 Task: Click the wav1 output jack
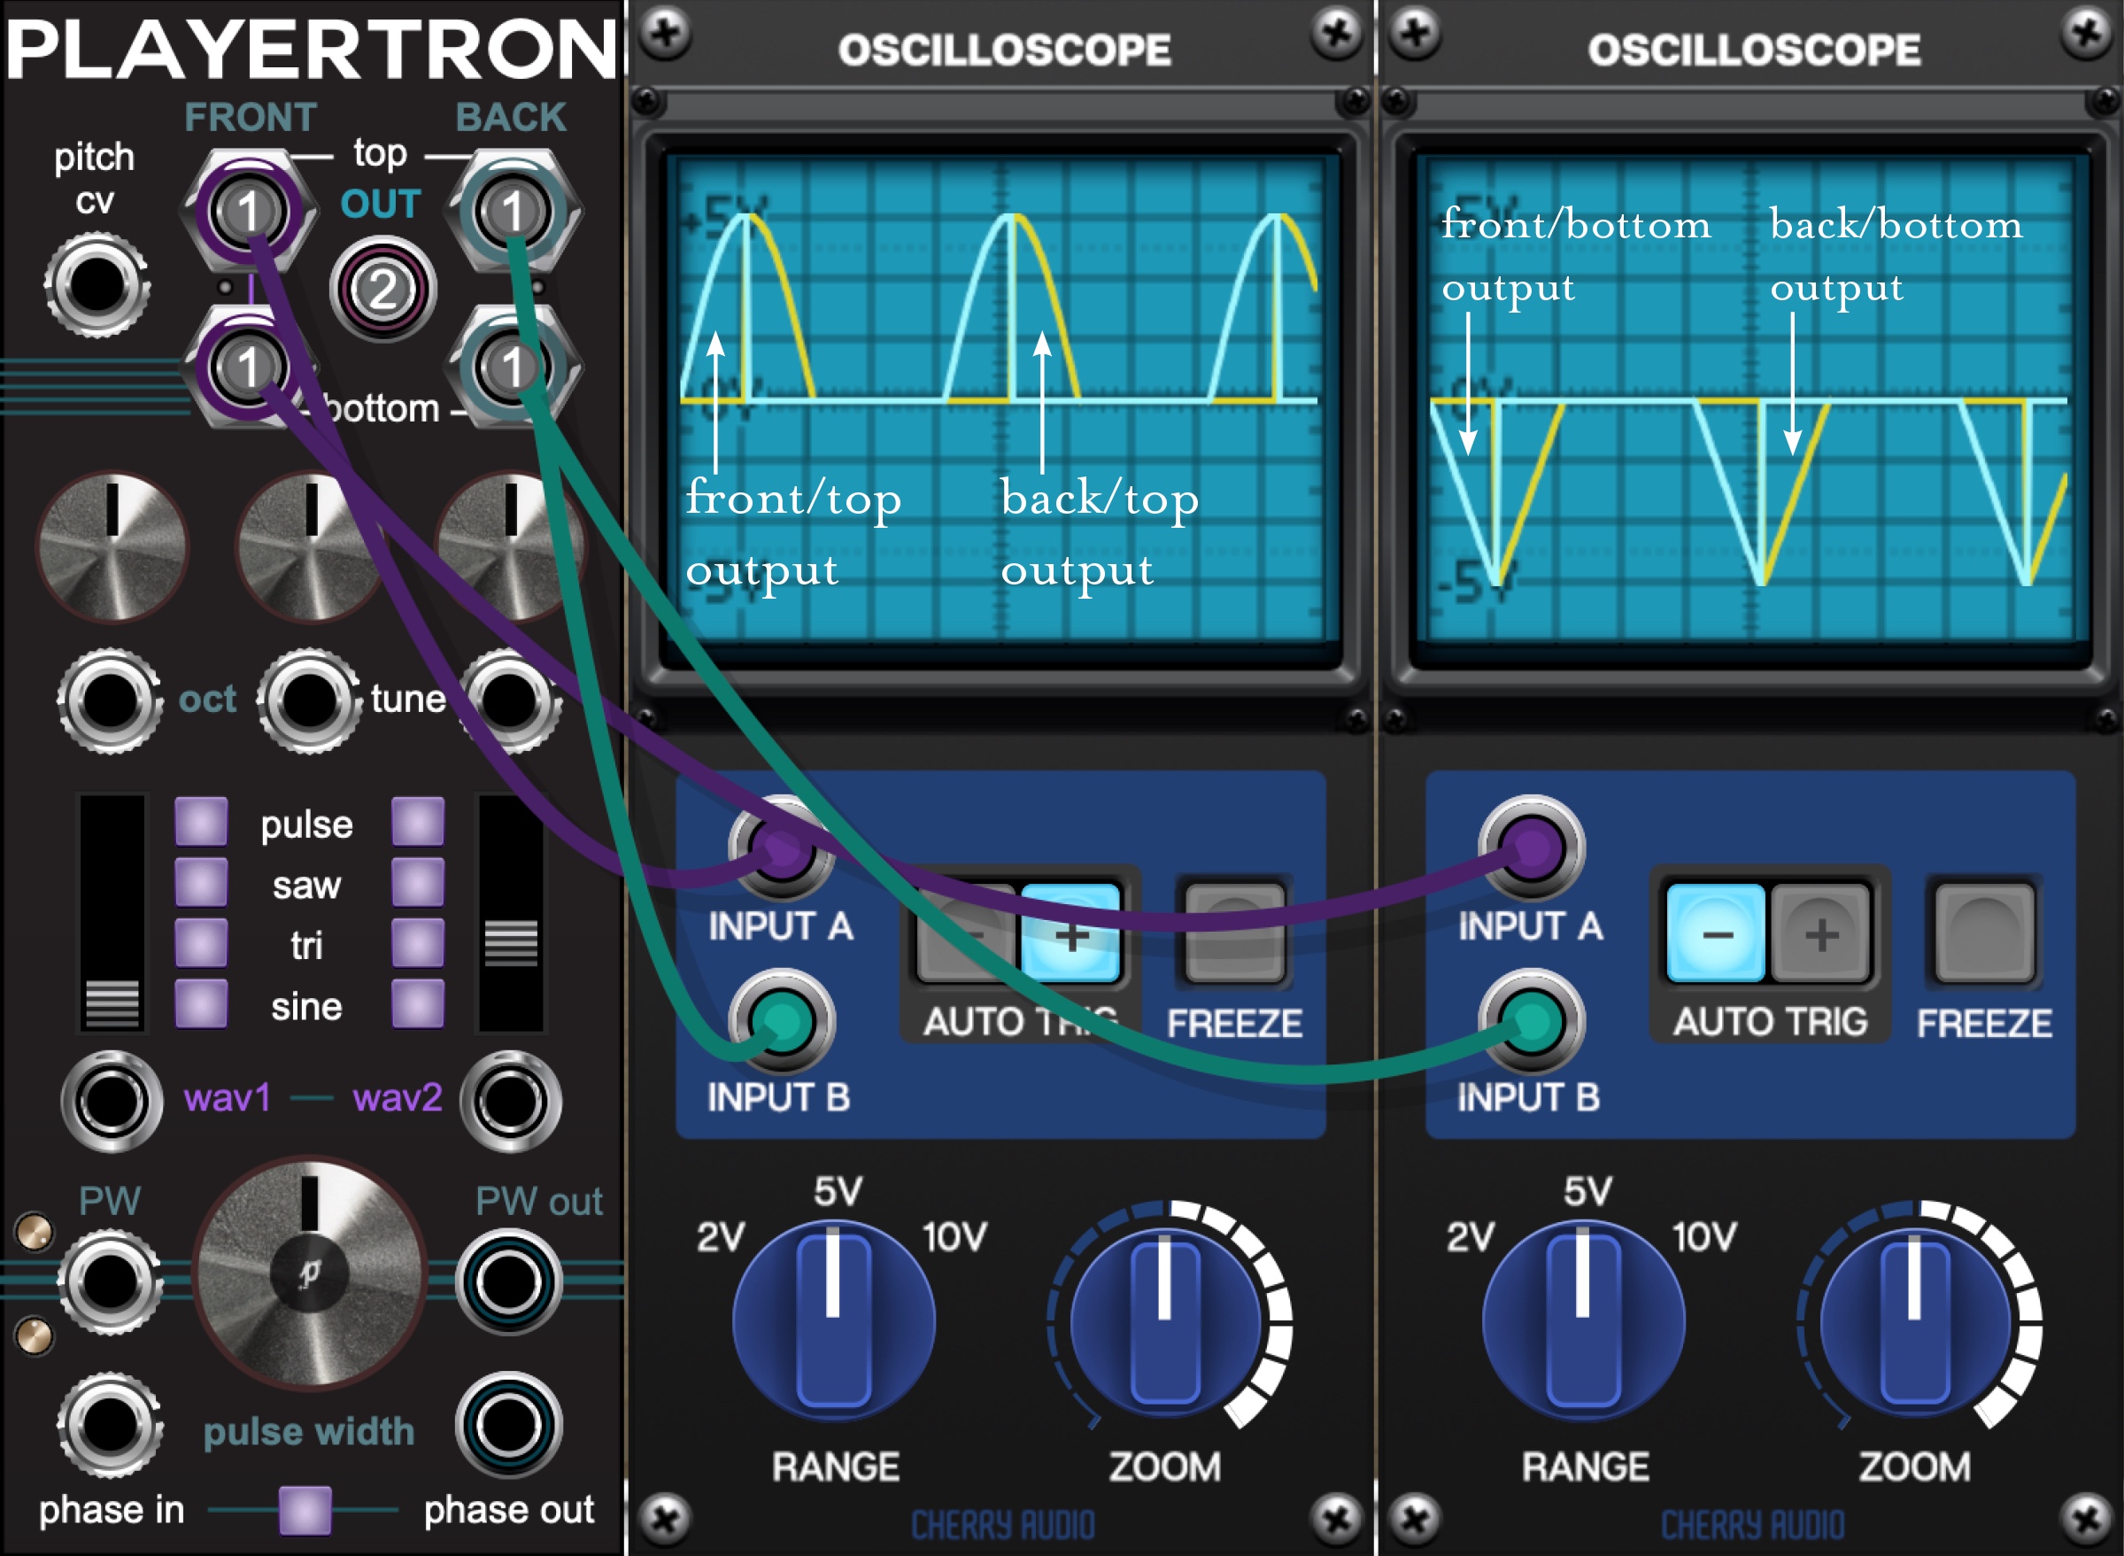[x=111, y=1100]
